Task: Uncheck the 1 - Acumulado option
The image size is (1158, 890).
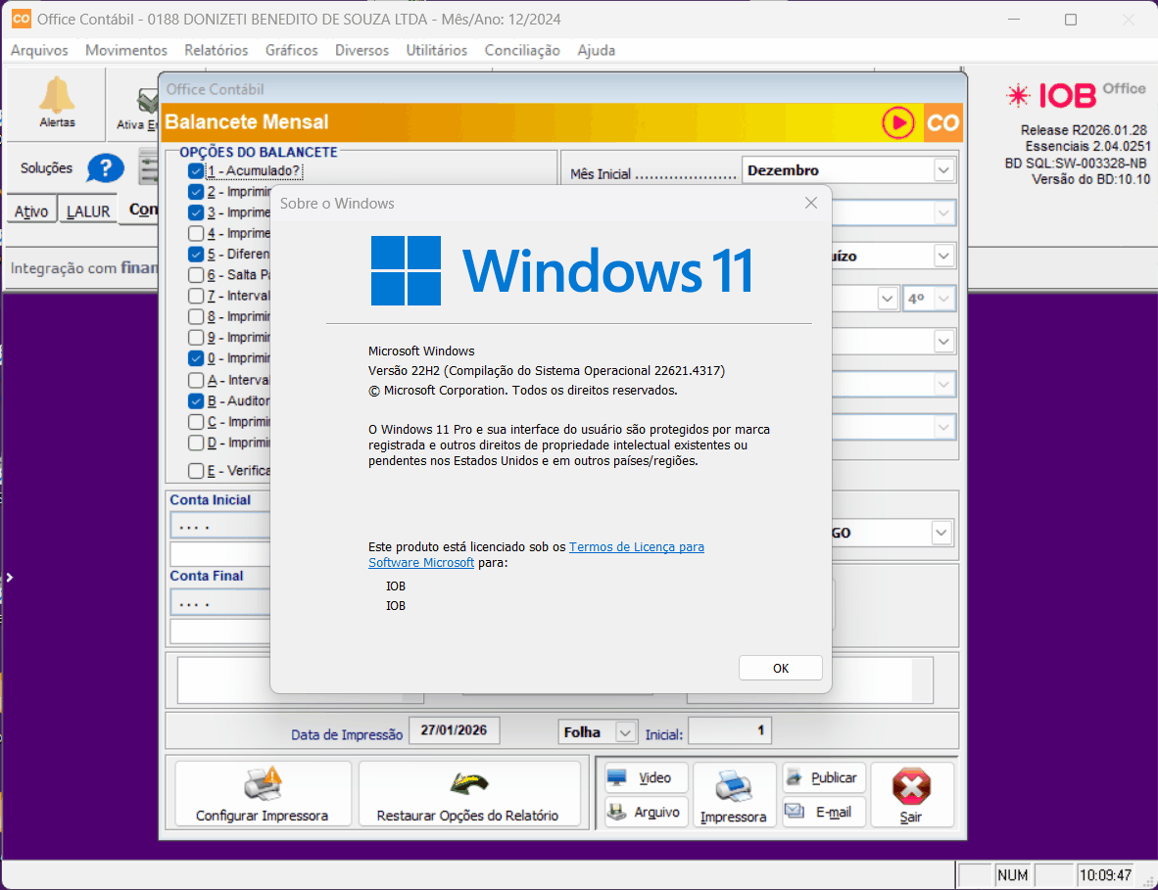Action: click(196, 170)
